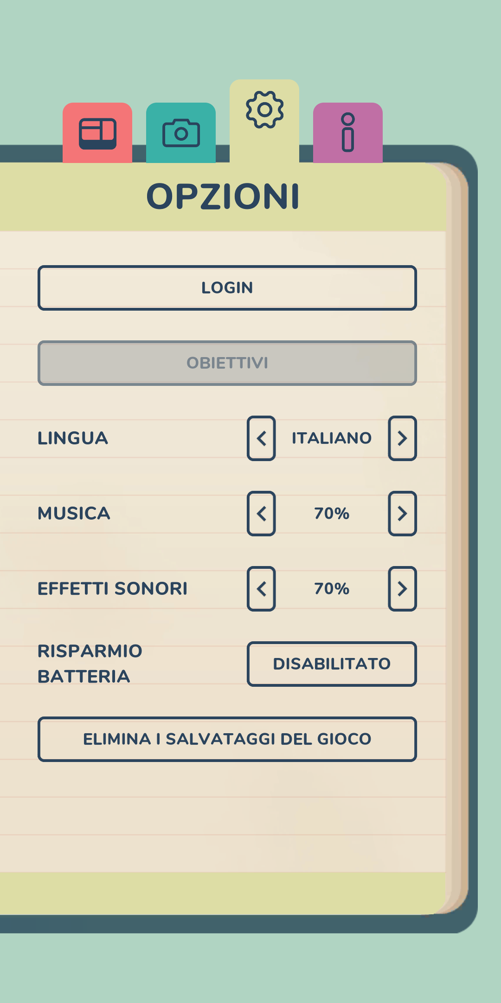Screen dimensions: 501x1003
Task: Click Elimina i salvataggi del gioco
Action: coord(227,739)
